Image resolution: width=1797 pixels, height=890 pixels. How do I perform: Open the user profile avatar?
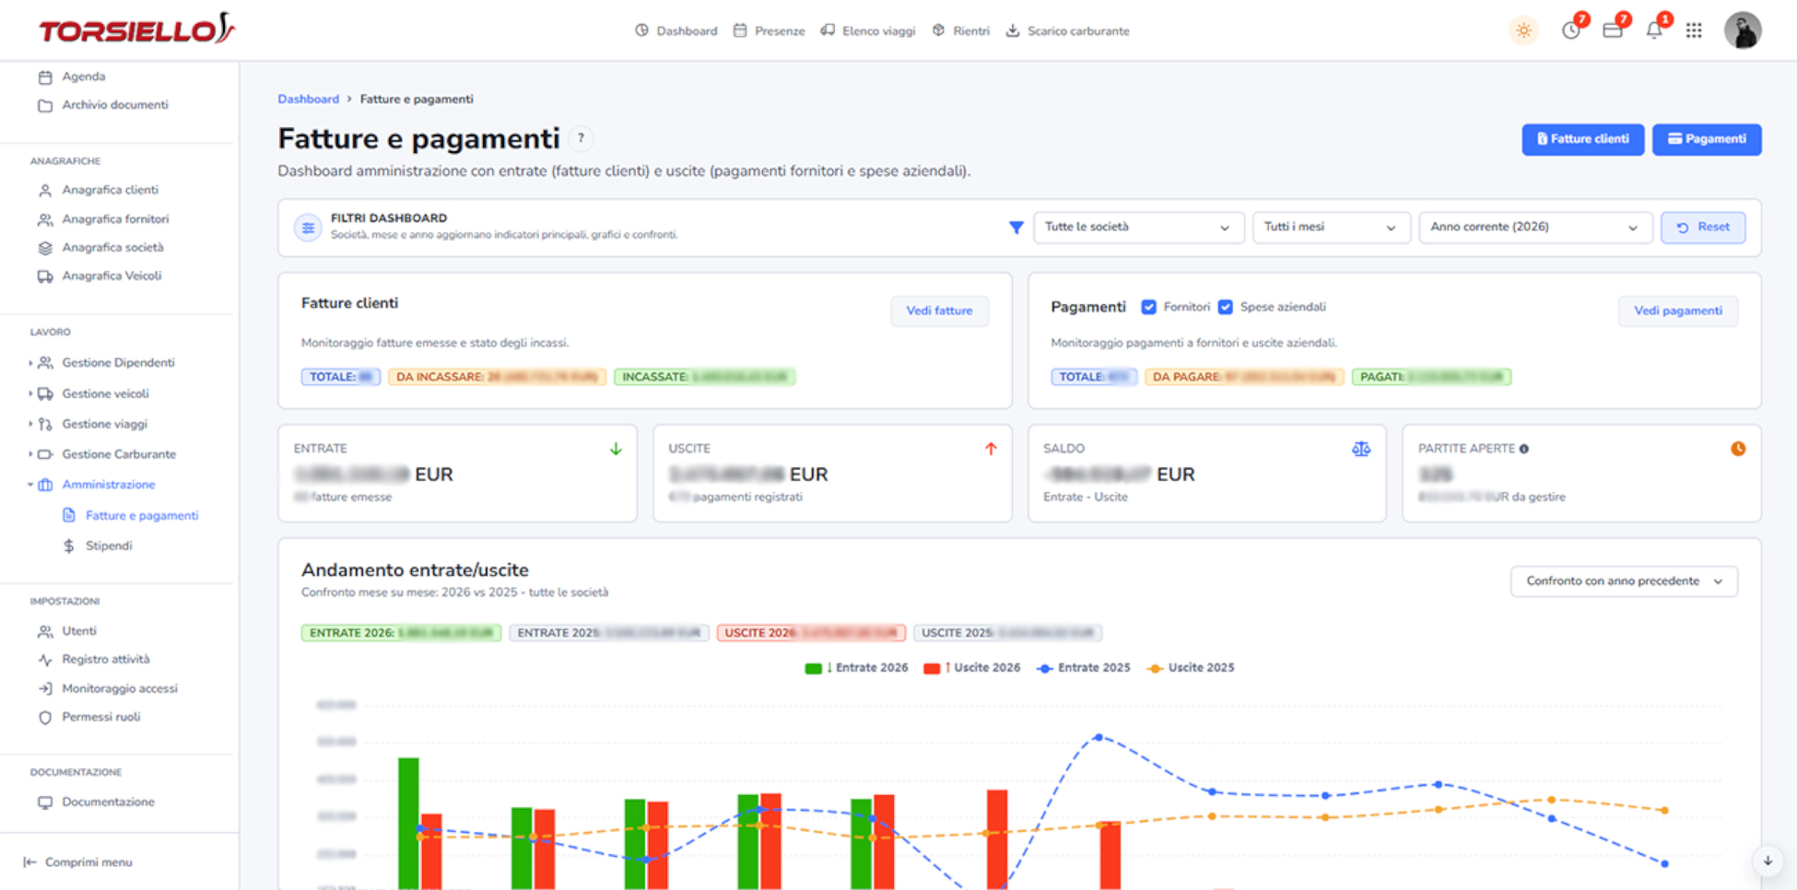point(1743,30)
